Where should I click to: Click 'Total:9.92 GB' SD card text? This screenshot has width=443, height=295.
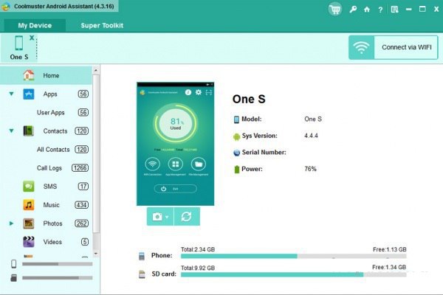click(x=198, y=268)
